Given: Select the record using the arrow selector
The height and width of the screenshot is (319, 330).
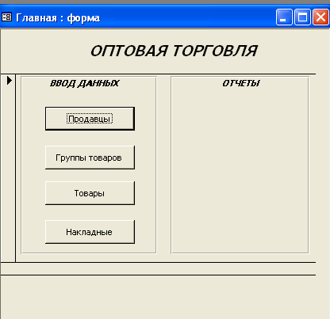Looking at the screenshot, I should point(8,169).
